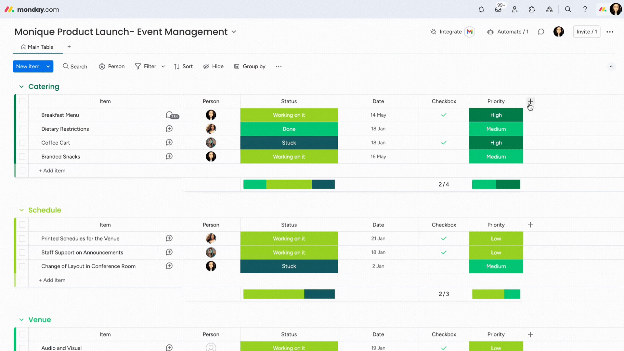The image size is (624, 351).
Task: Open New item dropdown arrow
Action: tap(48, 66)
